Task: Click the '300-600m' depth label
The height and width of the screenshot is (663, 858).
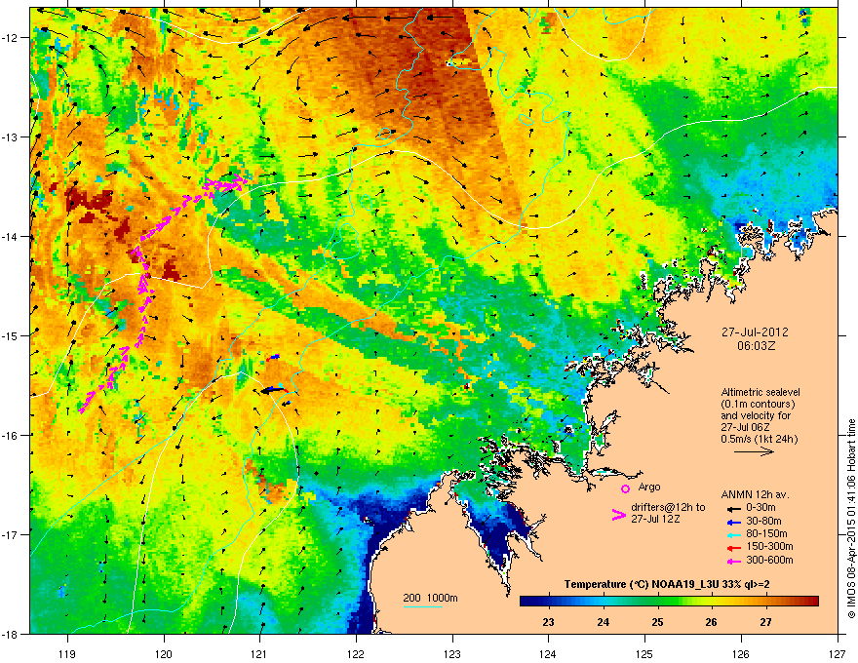Action: pyautogui.click(x=769, y=560)
